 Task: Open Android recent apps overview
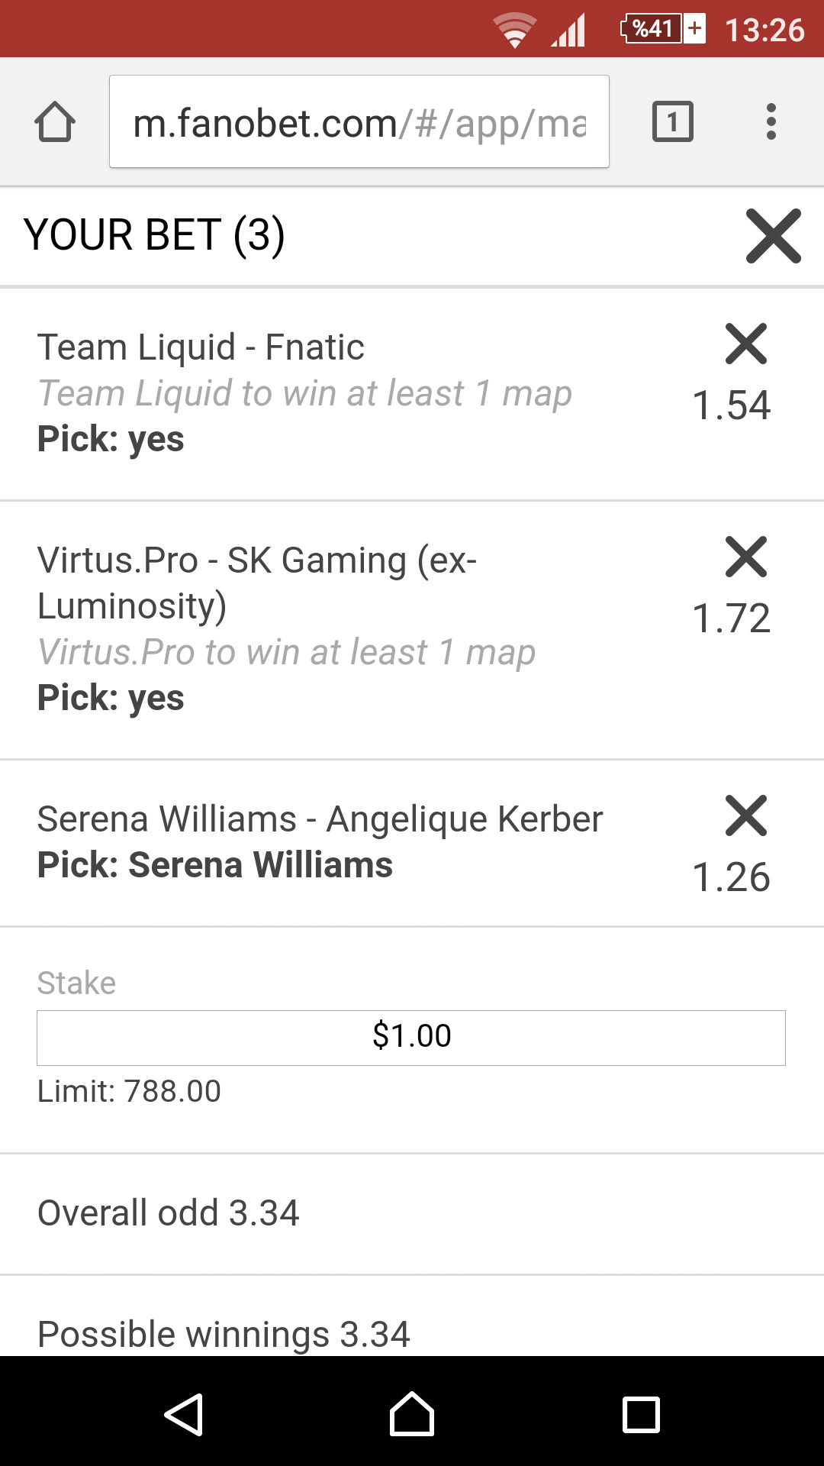(641, 1415)
